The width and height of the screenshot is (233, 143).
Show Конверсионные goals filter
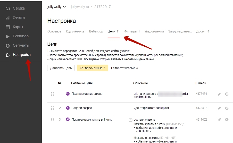[x=92, y=68]
